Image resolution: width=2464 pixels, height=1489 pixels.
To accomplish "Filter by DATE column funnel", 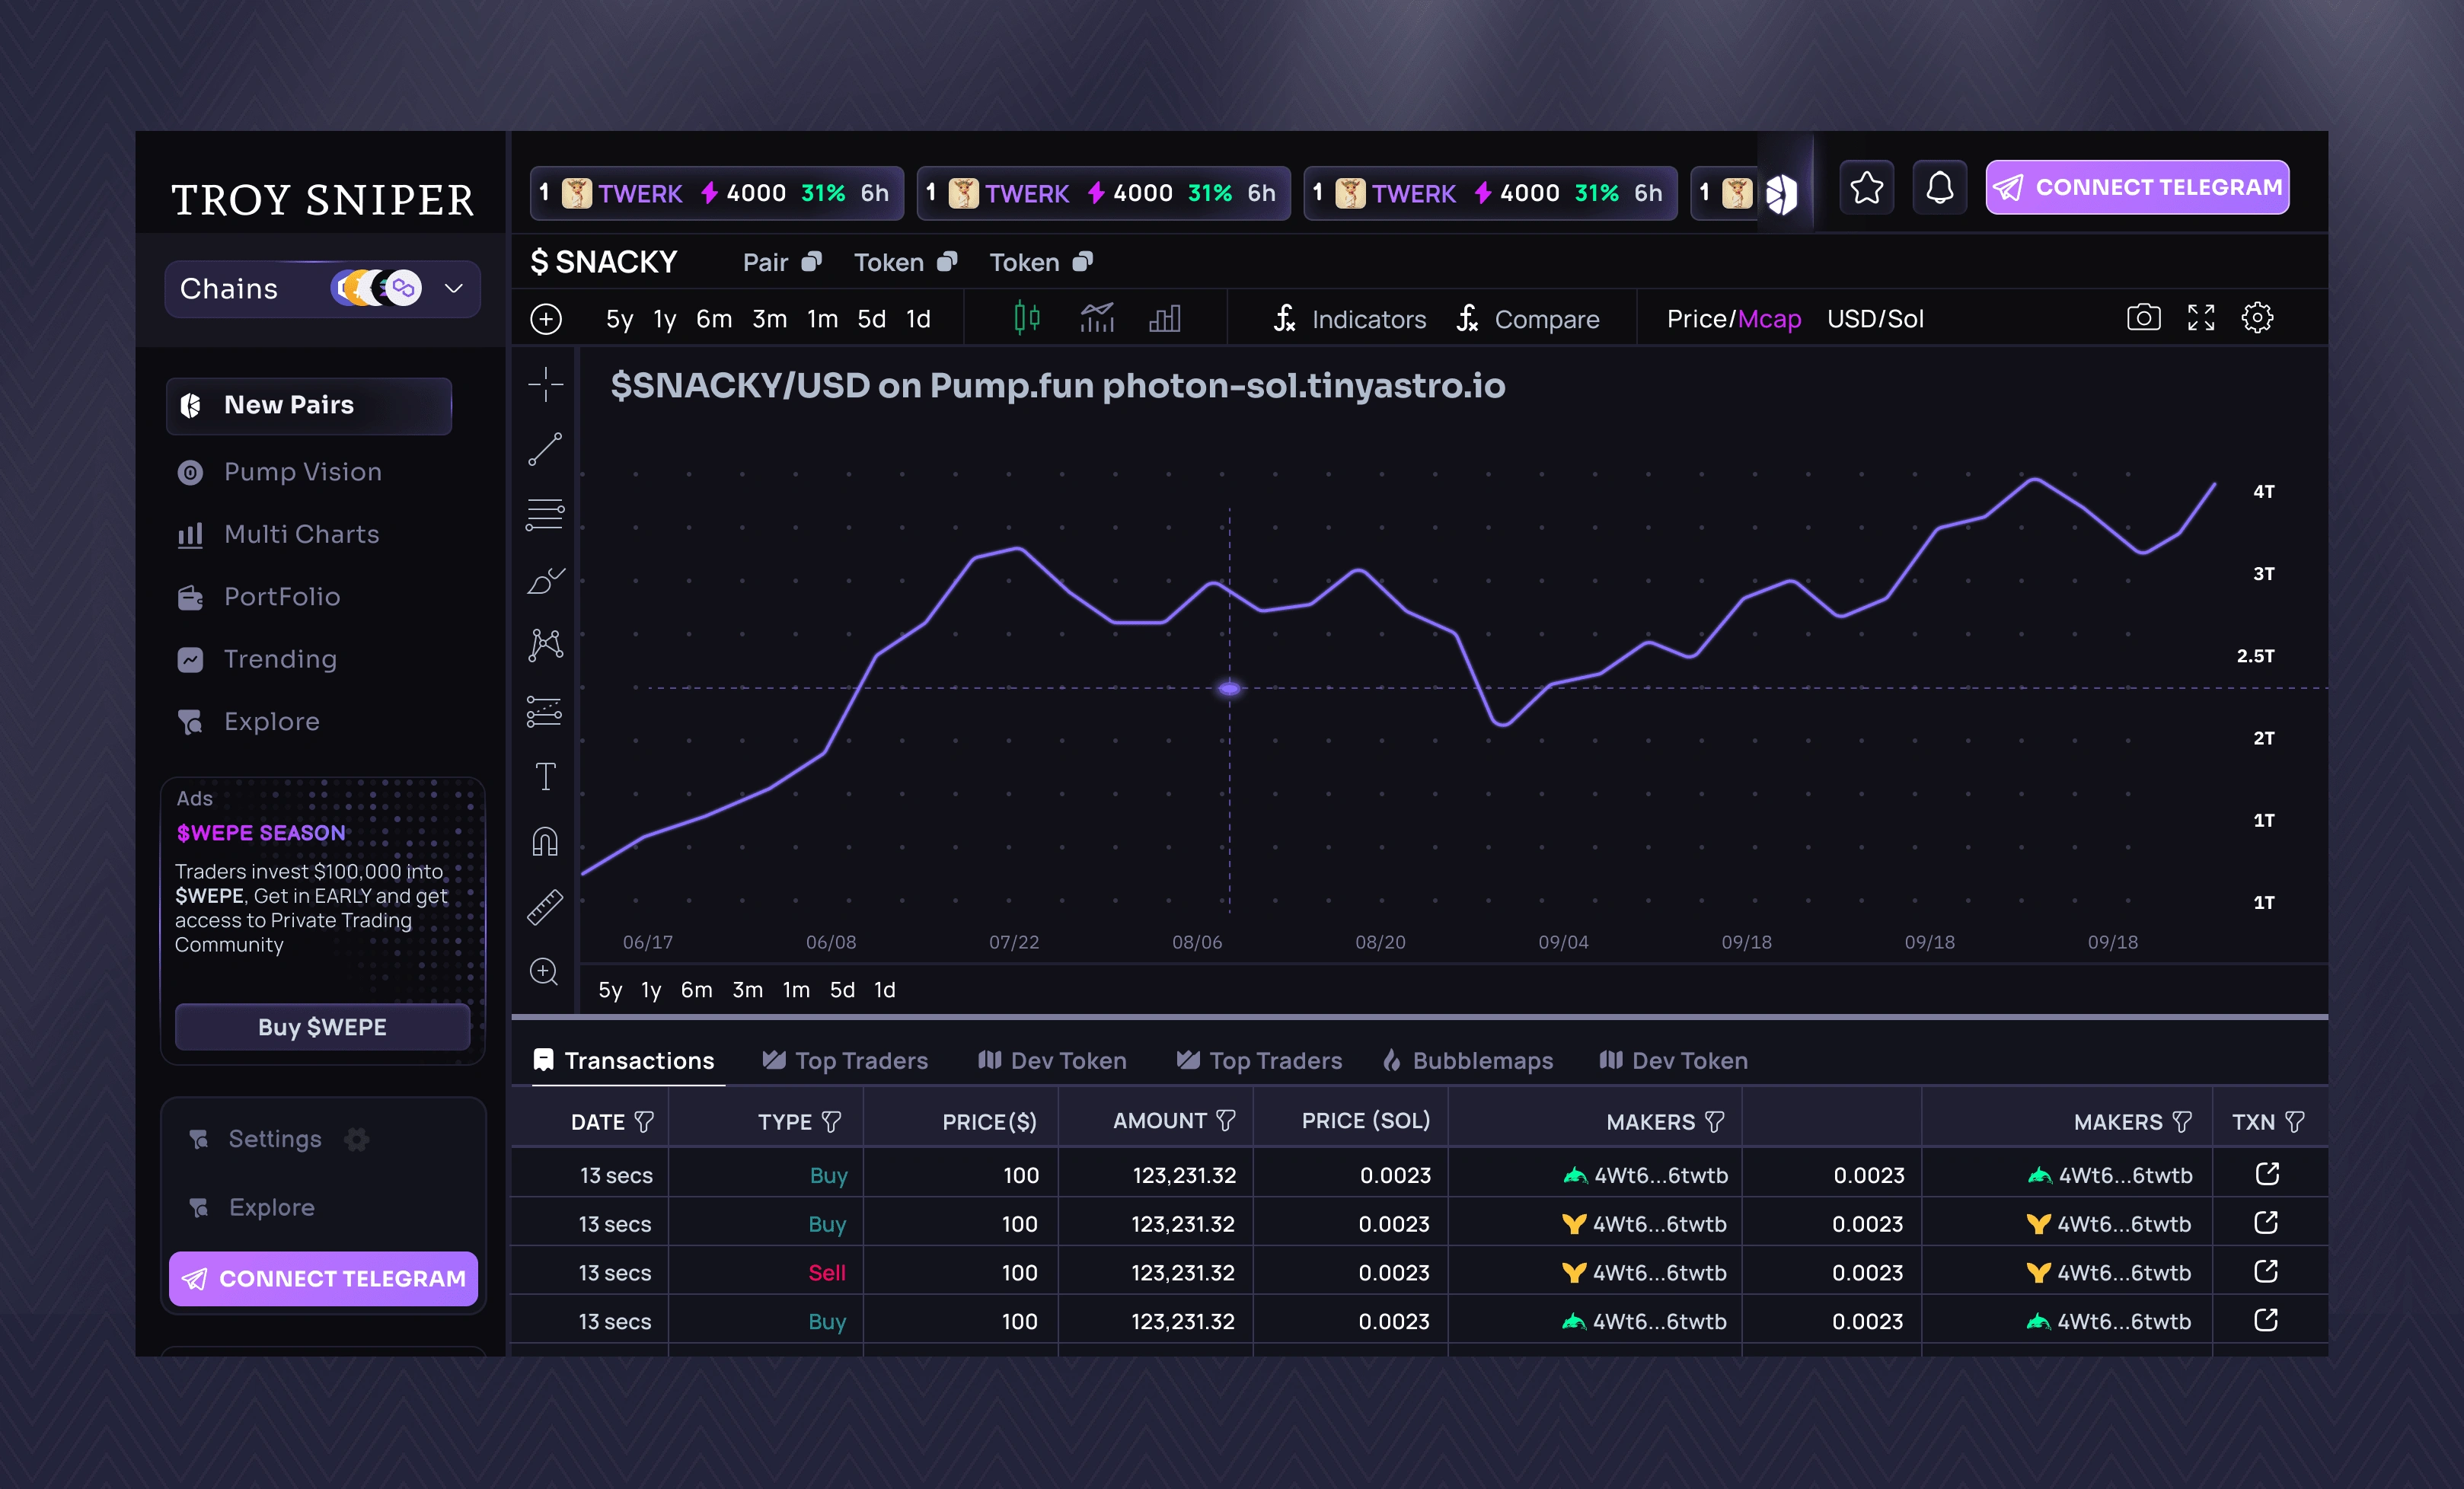I will (644, 1122).
